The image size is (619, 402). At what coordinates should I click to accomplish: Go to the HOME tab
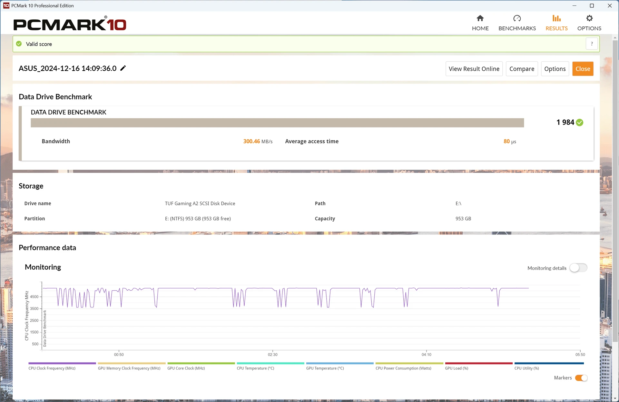pos(480,23)
